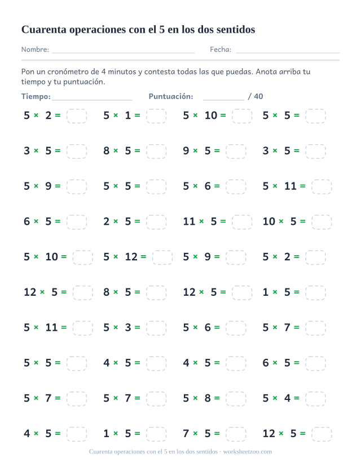Click the answer box for 5 × 12
The image size is (361, 467).
point(162,257)
